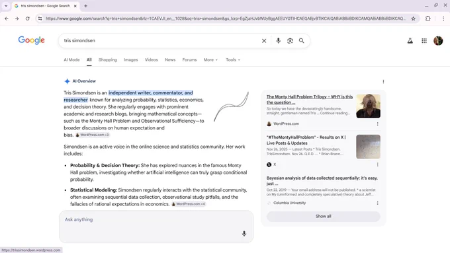Screen dimensions: 450x253
Task: Click the AI Overview sparkle icon
Action: point(67,81)
